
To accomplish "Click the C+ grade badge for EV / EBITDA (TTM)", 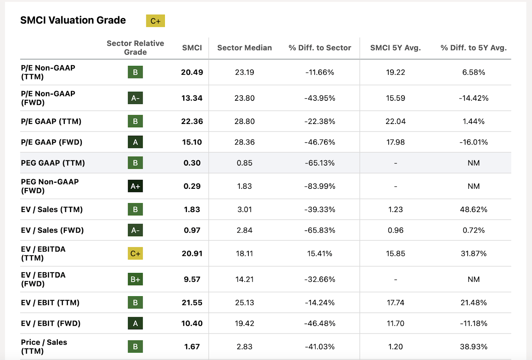I will (135, 254).
